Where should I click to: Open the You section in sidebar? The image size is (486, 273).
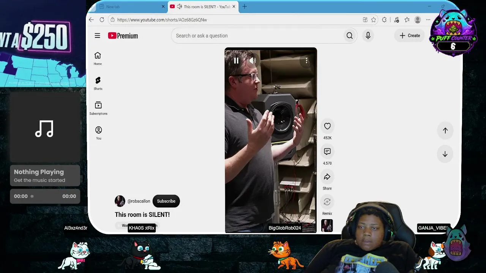[x=98, y=133]
